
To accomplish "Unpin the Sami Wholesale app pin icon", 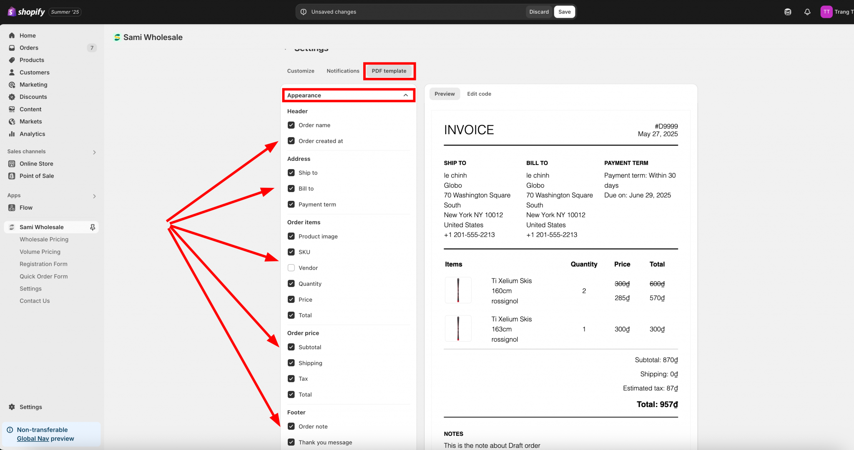I will pos(93,227).
